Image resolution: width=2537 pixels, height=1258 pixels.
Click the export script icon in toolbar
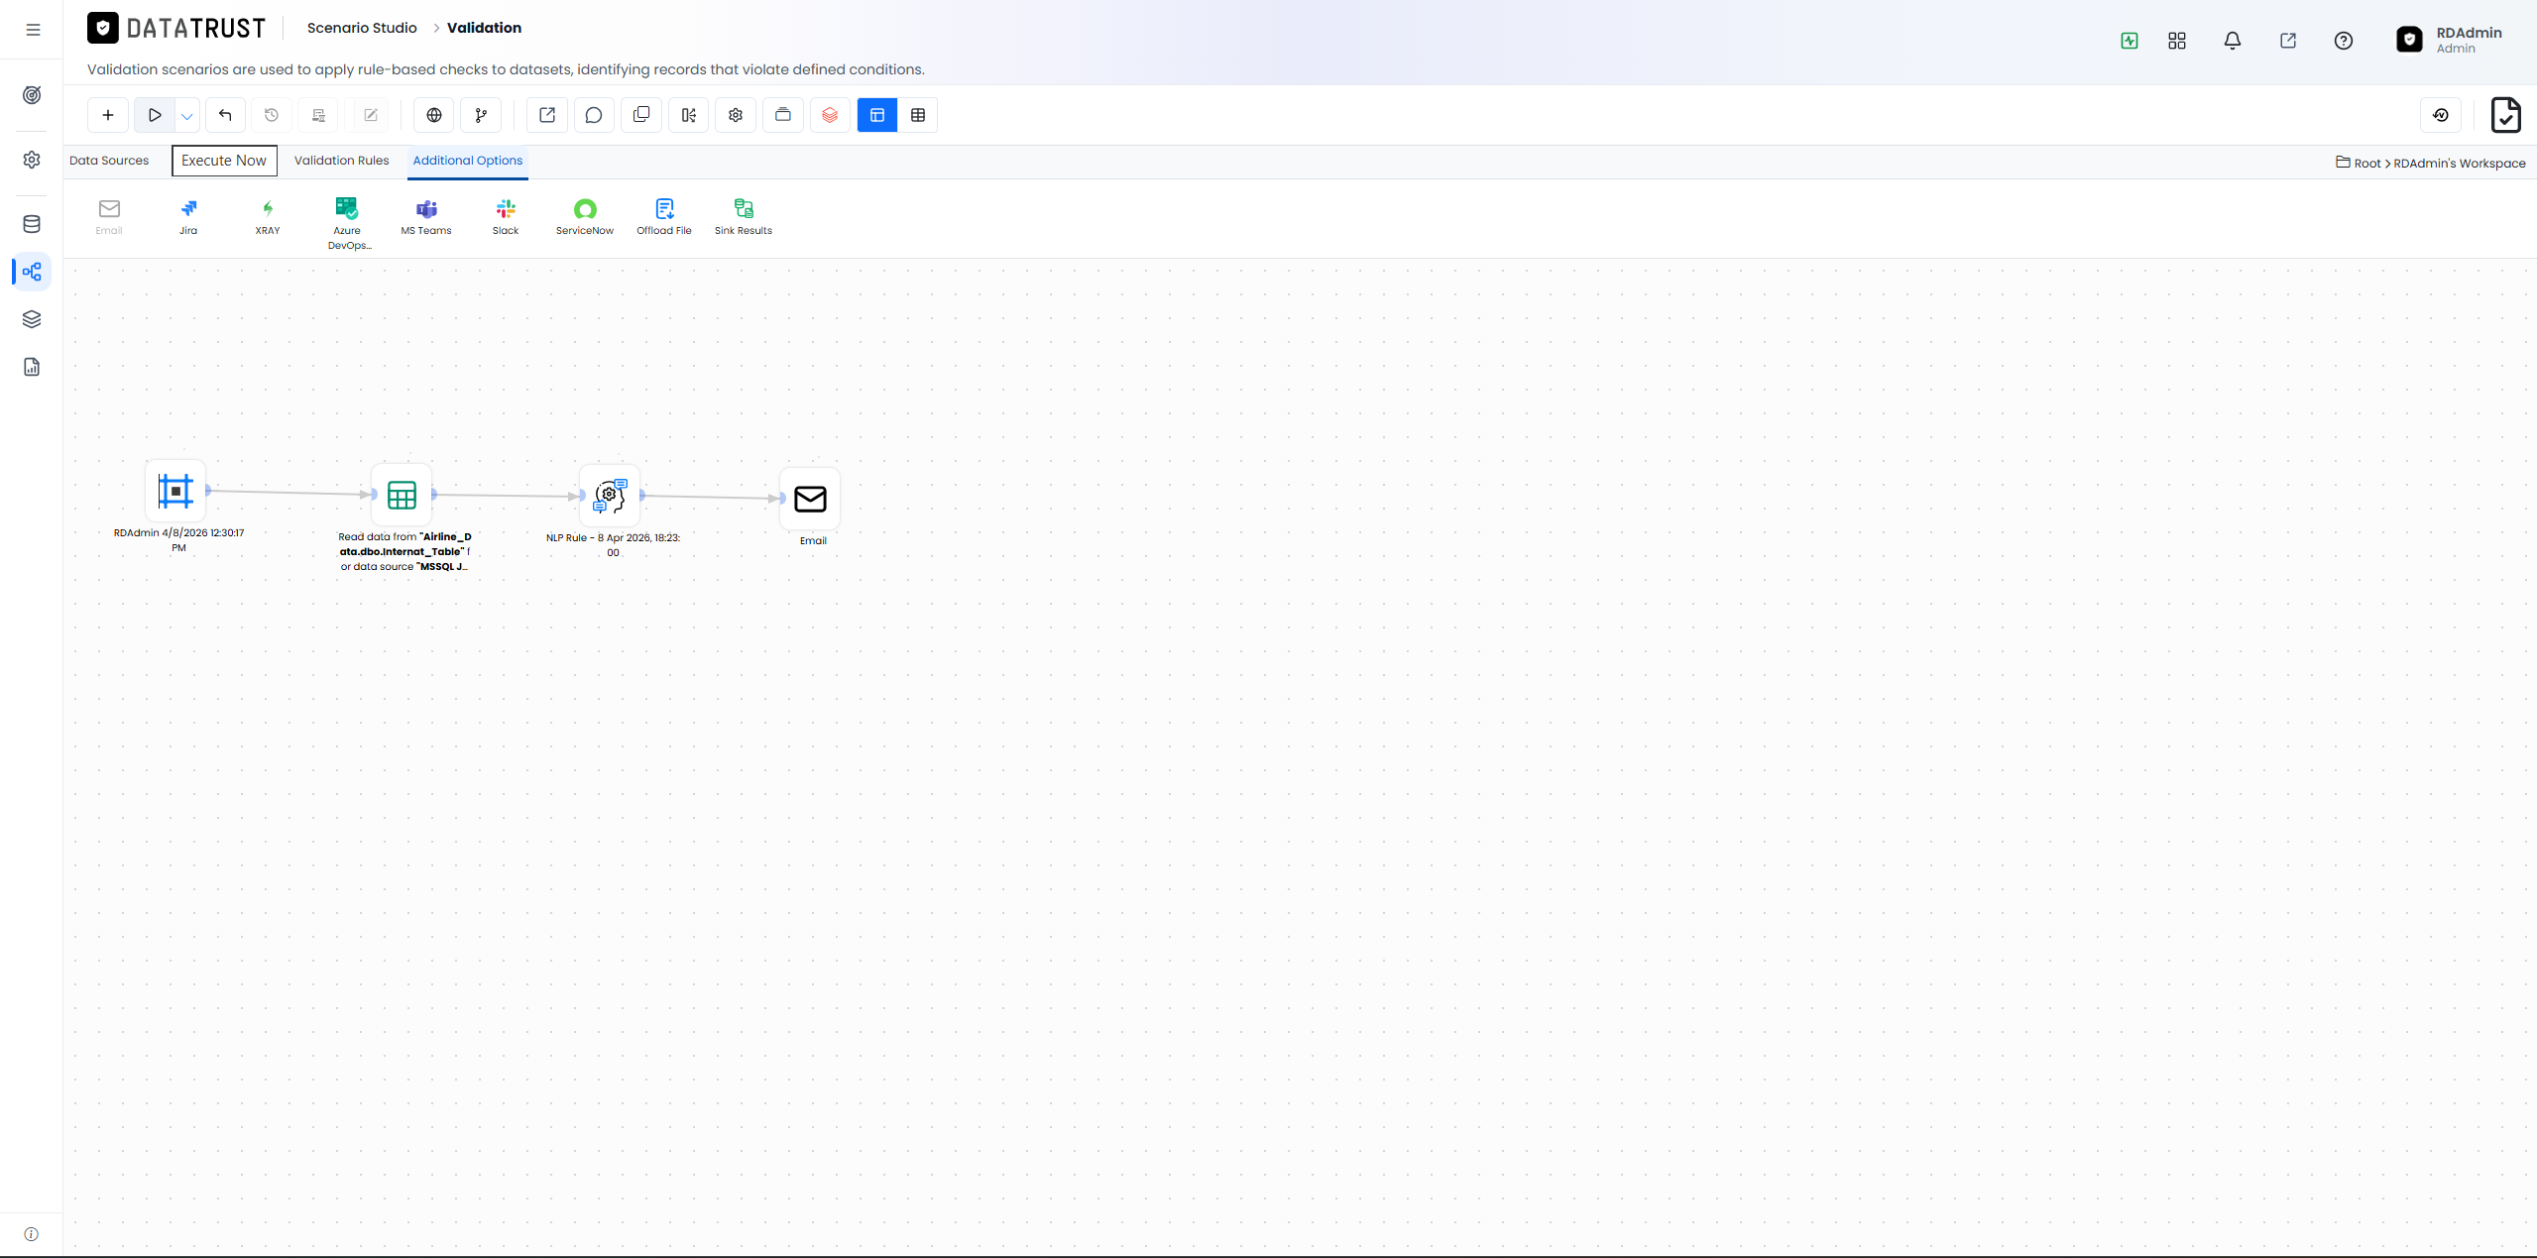tap(319, 115)
